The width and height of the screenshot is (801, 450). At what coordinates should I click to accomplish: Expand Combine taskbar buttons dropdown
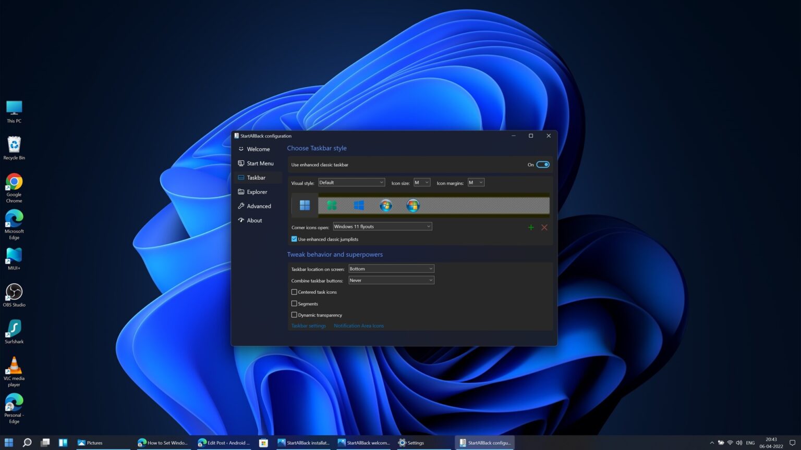point(391,280)
